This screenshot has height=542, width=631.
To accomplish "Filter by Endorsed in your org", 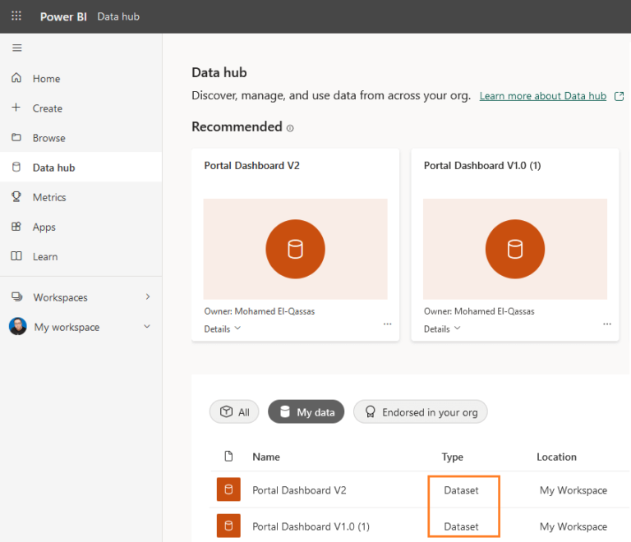I will pyautogui.click(x=421, y=412).
